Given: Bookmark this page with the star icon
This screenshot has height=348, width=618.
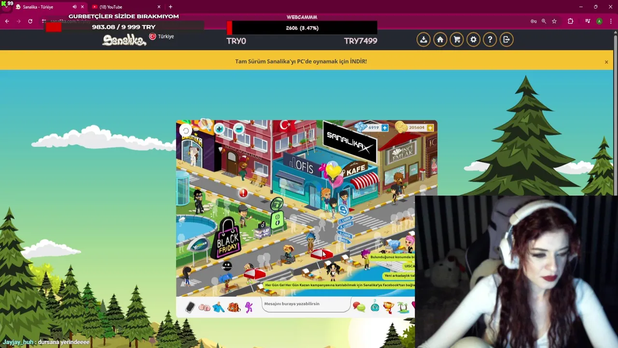Looking at the screenshot, I should 554,21.
